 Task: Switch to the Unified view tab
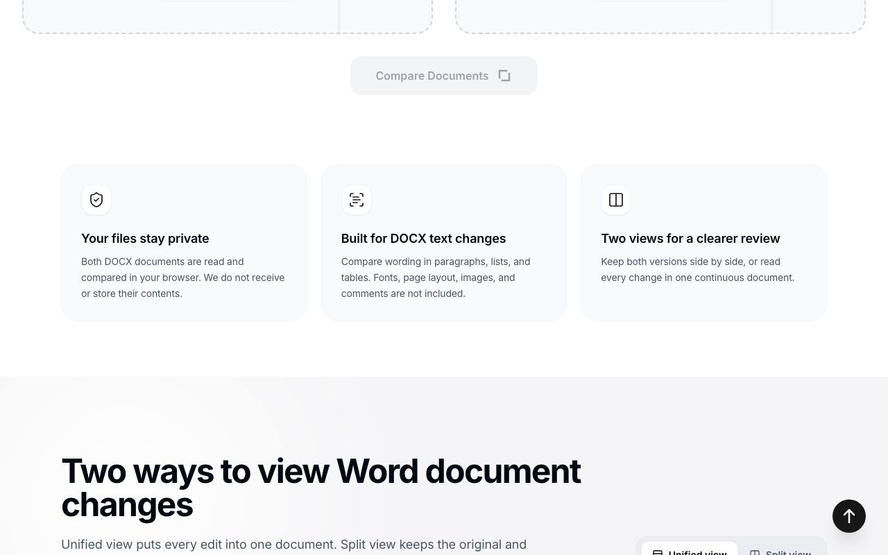click(690, 549)
